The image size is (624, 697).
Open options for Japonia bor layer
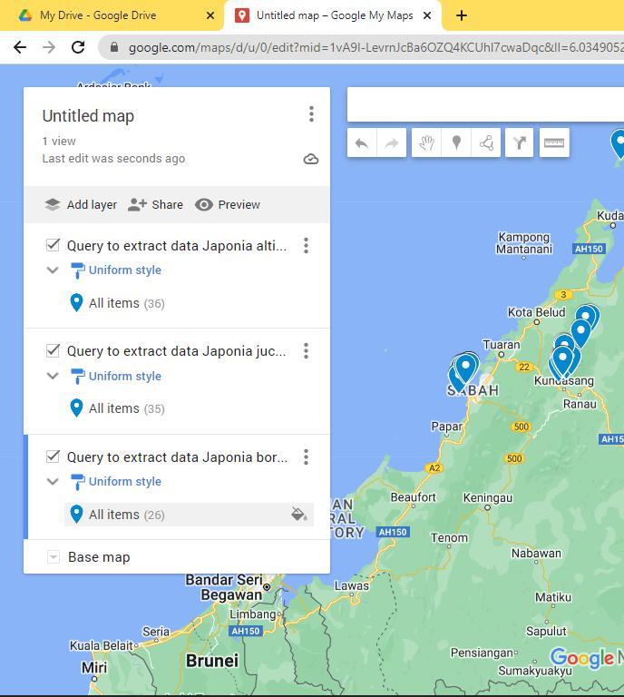306,456
